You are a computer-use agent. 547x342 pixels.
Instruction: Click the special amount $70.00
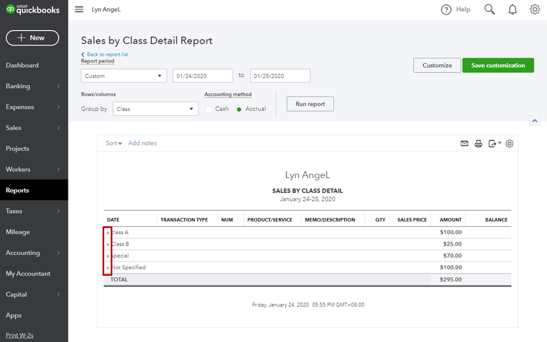point(453,256)
